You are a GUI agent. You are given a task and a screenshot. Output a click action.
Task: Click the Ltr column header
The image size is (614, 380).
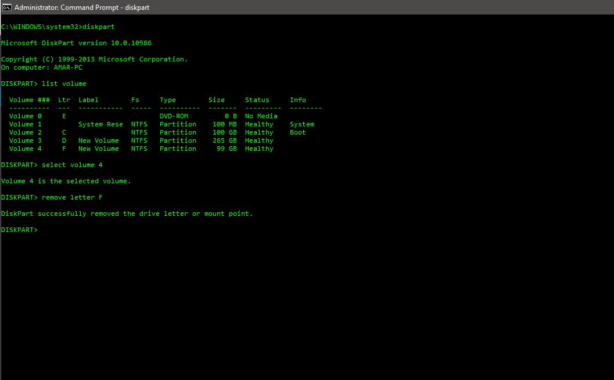pos(63,99)
